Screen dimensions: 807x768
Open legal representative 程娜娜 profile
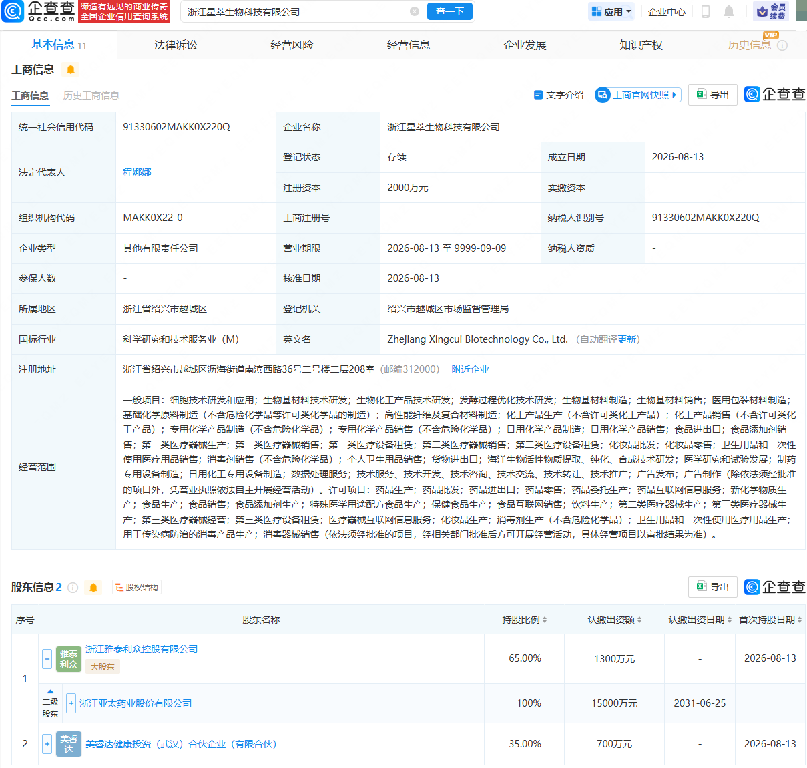point(137,172)
